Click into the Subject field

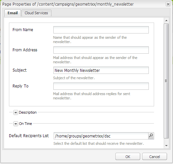[101, 70]
